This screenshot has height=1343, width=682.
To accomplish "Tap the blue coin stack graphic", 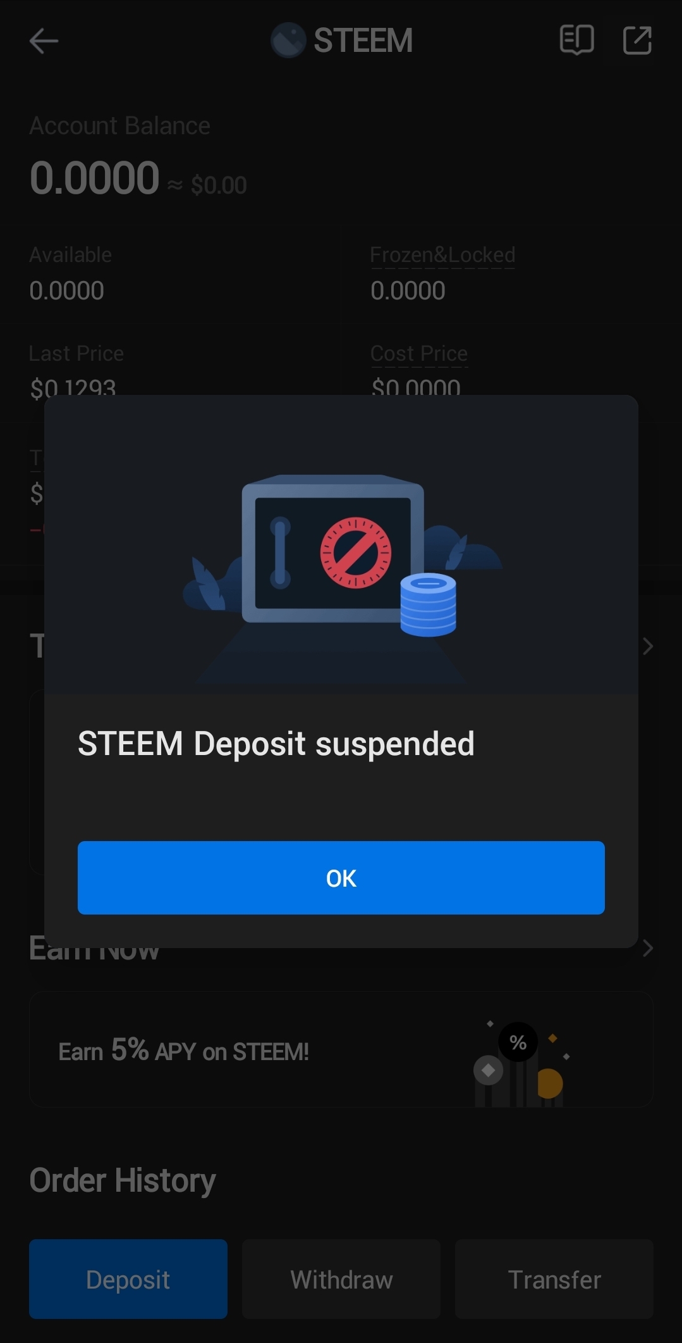I will click(429, 605).
